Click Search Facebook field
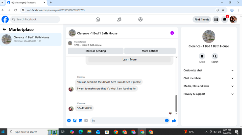The image size is (242, 135). pyautogui.click(x=35, y=19)
